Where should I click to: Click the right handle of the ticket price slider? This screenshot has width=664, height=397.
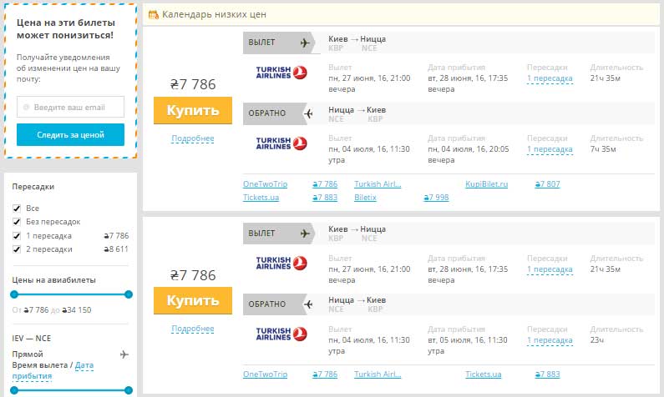(x=129, y=294)
